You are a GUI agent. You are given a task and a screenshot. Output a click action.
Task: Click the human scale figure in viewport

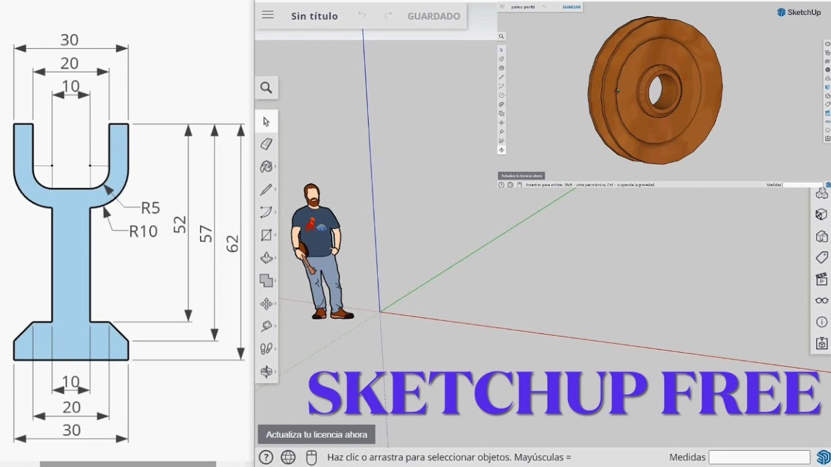pyautogui.click(x=321, y=252)
